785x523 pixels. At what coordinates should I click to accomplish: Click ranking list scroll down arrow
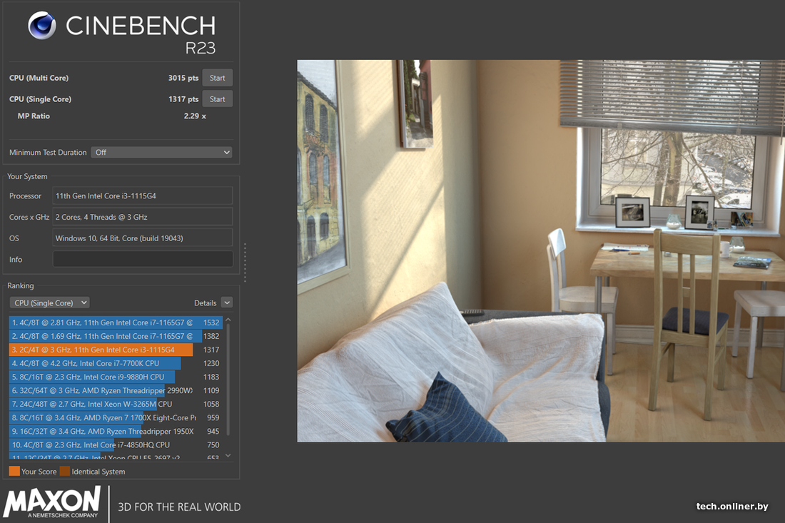point(228,455)
